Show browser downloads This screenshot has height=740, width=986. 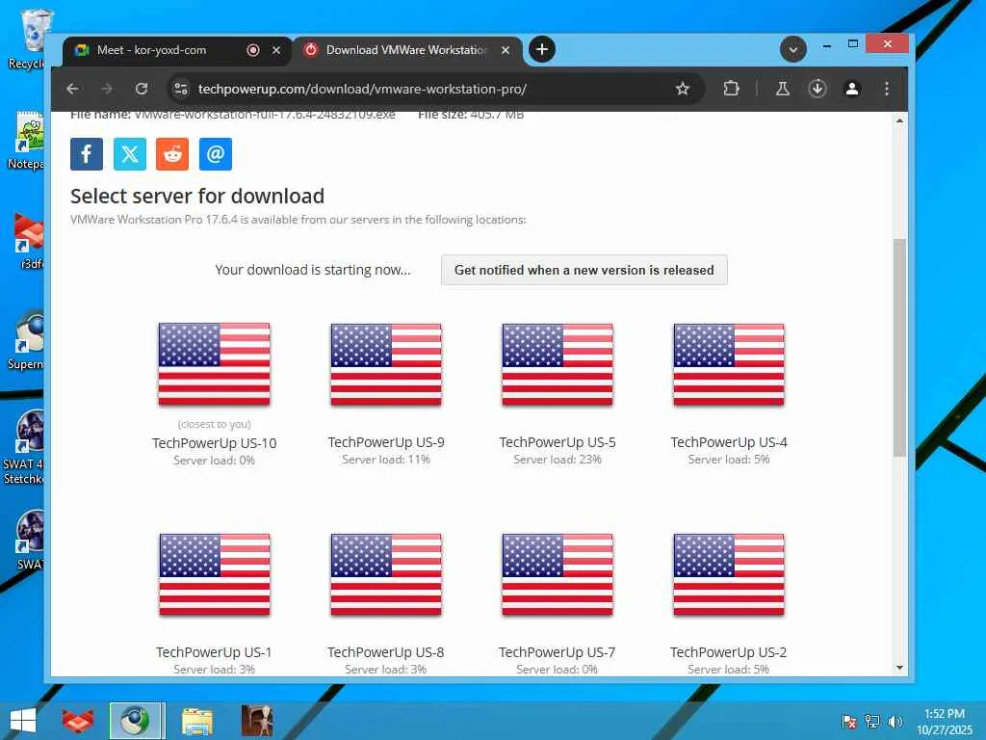[817, 89]
